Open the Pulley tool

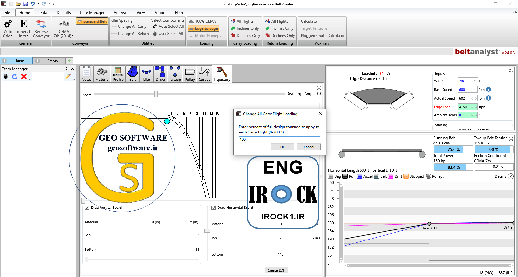(x=190, y=74)
